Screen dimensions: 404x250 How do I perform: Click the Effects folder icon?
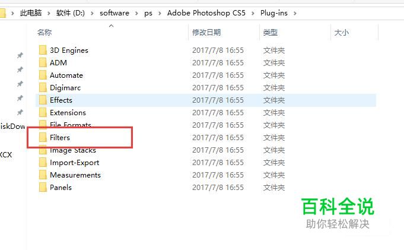click(43, 100)
